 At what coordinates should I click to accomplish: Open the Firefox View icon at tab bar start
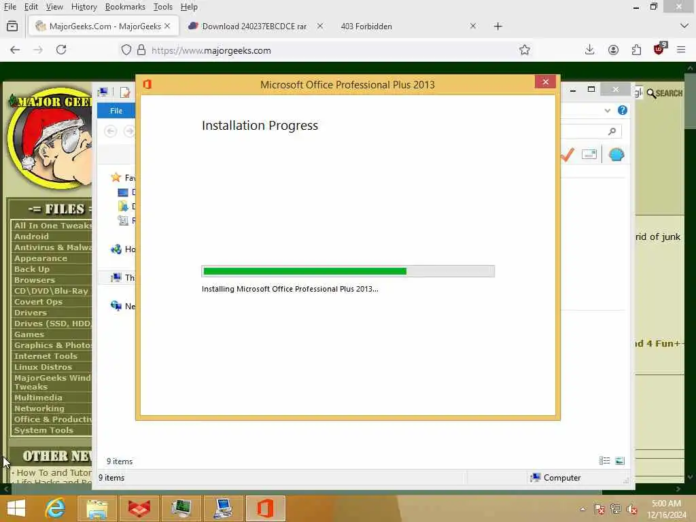pos(12,27)
